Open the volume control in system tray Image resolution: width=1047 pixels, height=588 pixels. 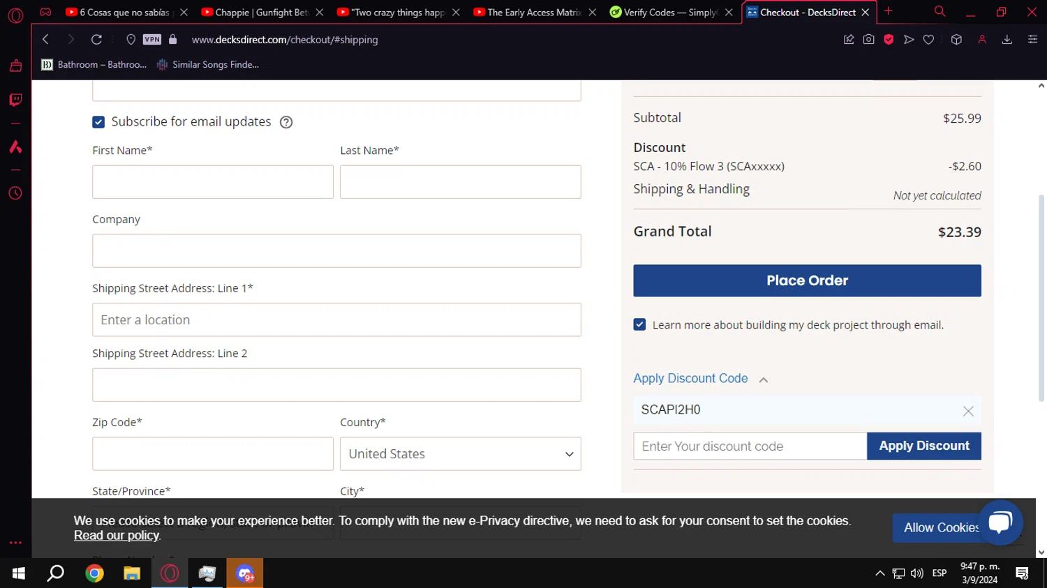(917, 573)
